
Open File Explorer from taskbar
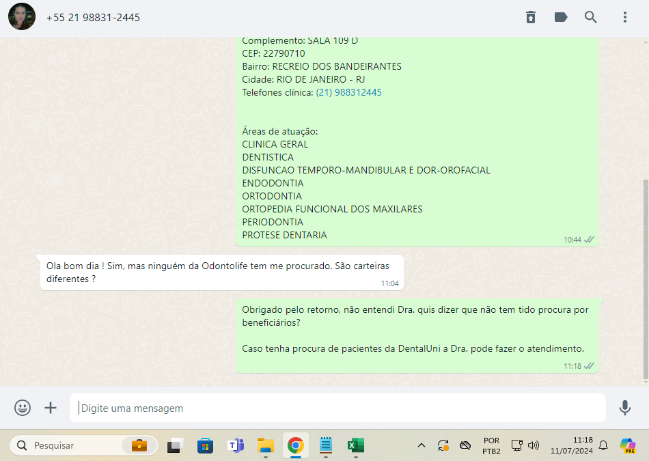click(266, 445)
